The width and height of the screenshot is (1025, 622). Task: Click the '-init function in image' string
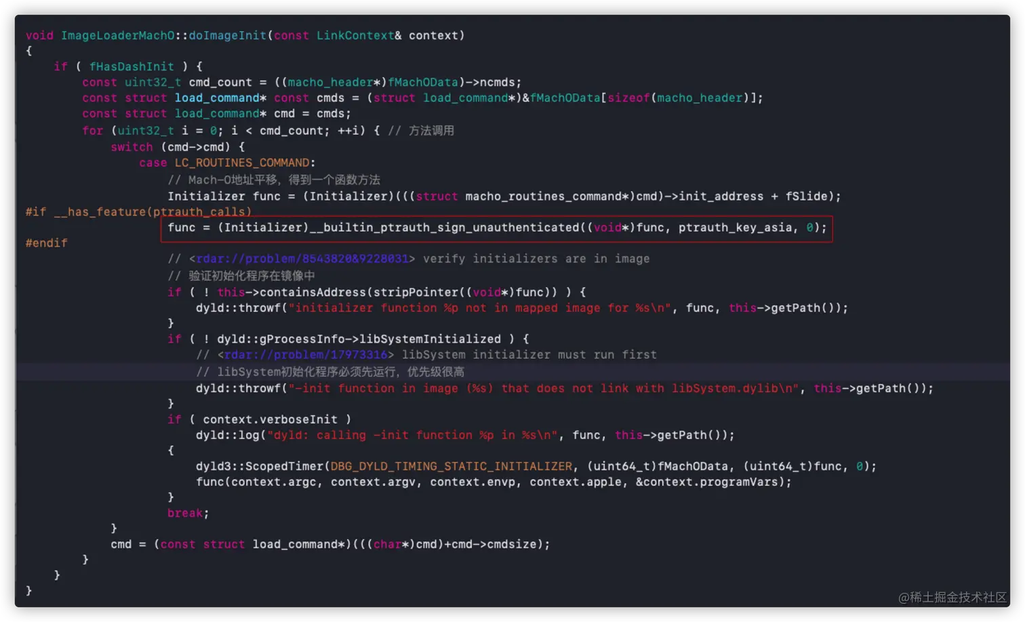pos(544,388)
